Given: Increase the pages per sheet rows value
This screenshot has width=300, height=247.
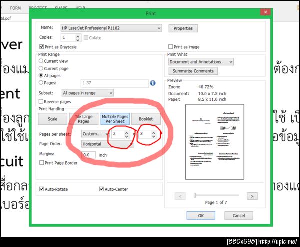Looking at the screenshot, I should (154, 132).
